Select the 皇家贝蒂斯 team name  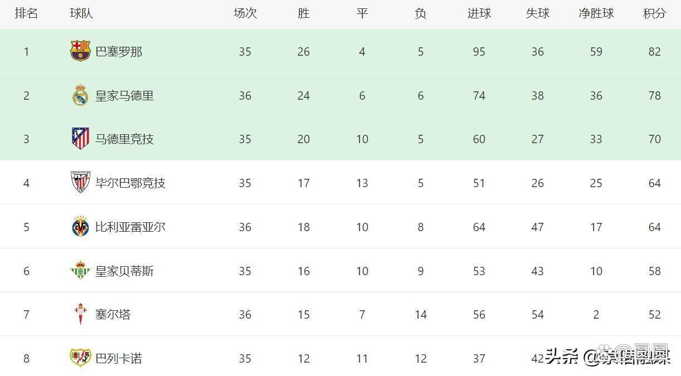pyautogui.click(x=124, y=271)
